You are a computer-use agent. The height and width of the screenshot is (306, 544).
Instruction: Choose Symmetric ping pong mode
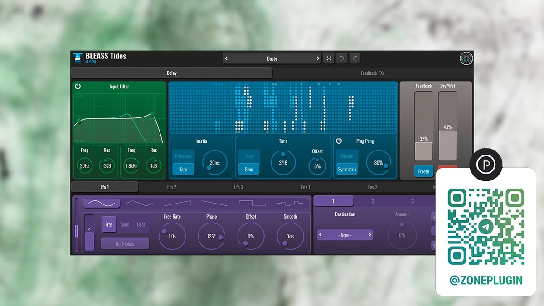347,169
